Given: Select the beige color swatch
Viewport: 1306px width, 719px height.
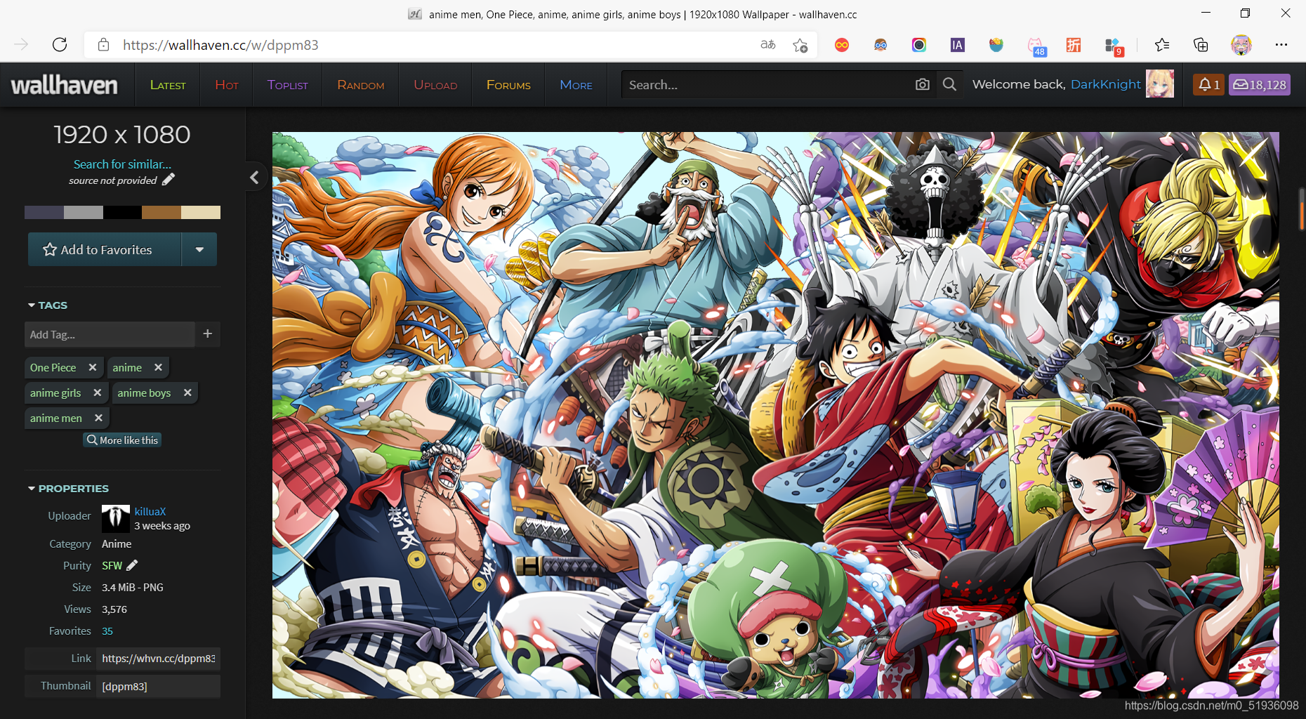Looking at the screenshot, I should click(x=201, y=212).
